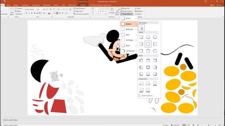Open Shadow Options at the gallery bottom

[147, 96]
